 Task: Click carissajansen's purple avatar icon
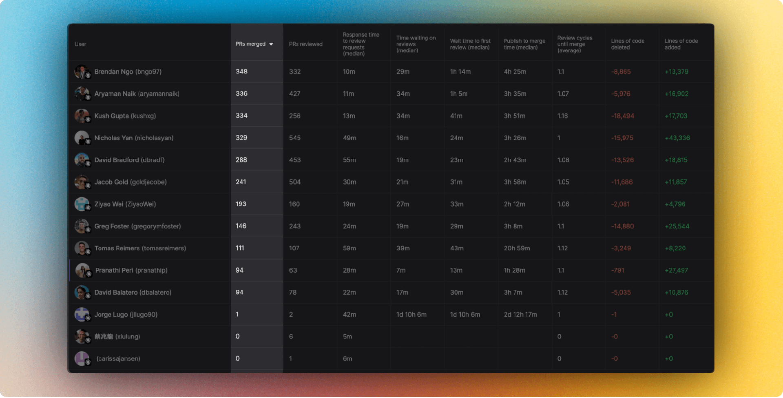point(82,359)
